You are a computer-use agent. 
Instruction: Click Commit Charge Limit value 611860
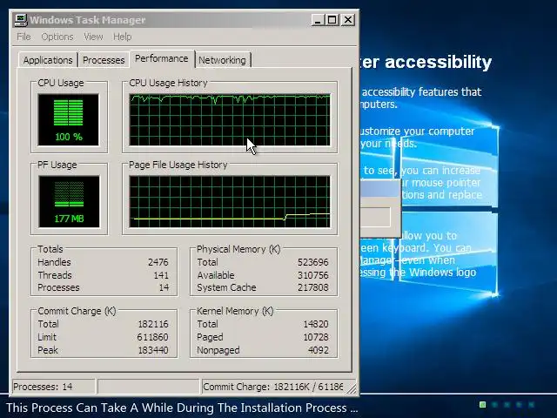coord(153,337)
